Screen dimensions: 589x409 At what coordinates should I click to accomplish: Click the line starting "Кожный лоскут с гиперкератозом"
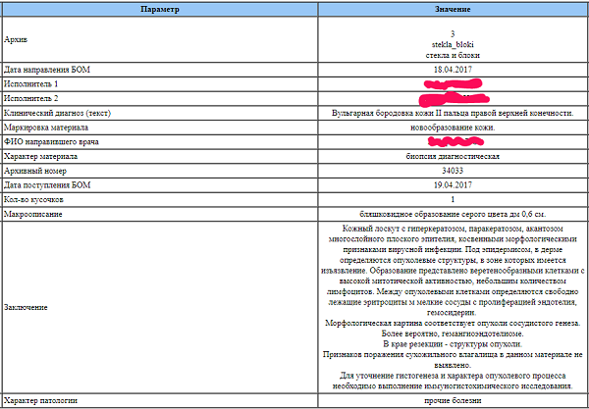click(x=453, y=229)
